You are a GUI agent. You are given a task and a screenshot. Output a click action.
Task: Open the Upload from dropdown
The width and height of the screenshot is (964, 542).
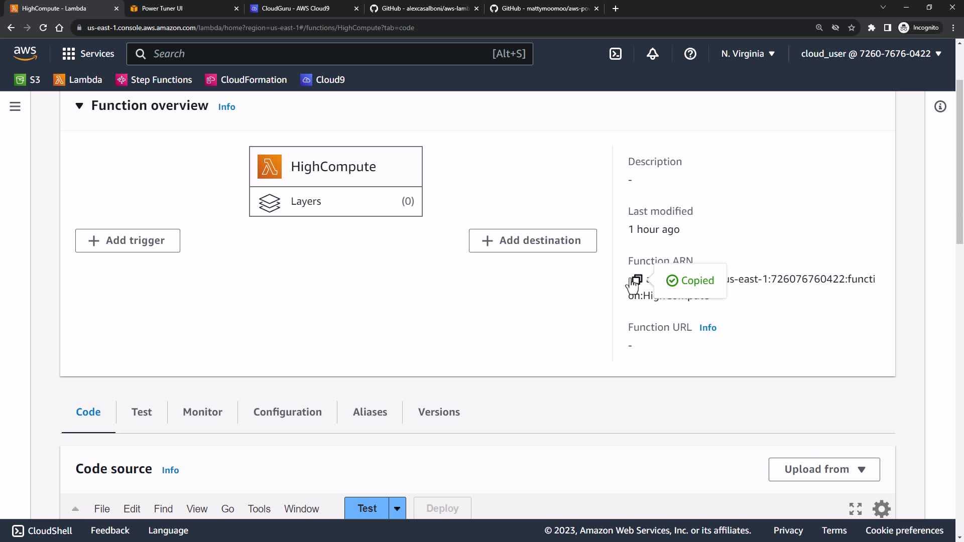[x=824, y=469]
